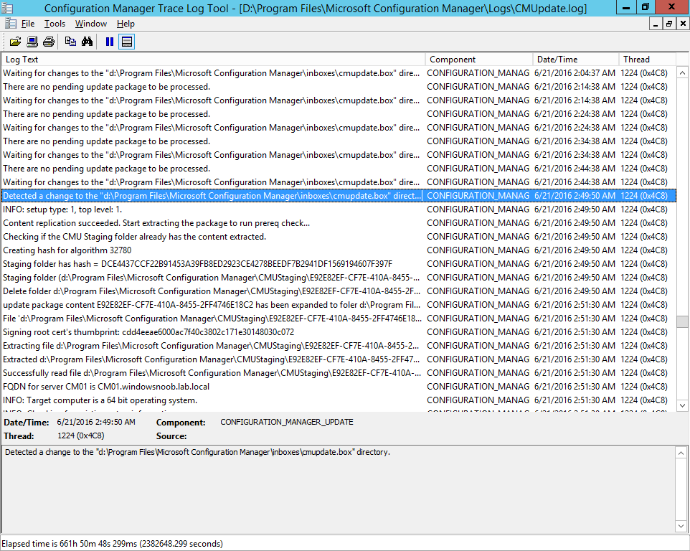Viewport: 690px width, 551px height.
Task: Select the 'Extracting file d:\Program Files' row
Action: click(339, 346)
